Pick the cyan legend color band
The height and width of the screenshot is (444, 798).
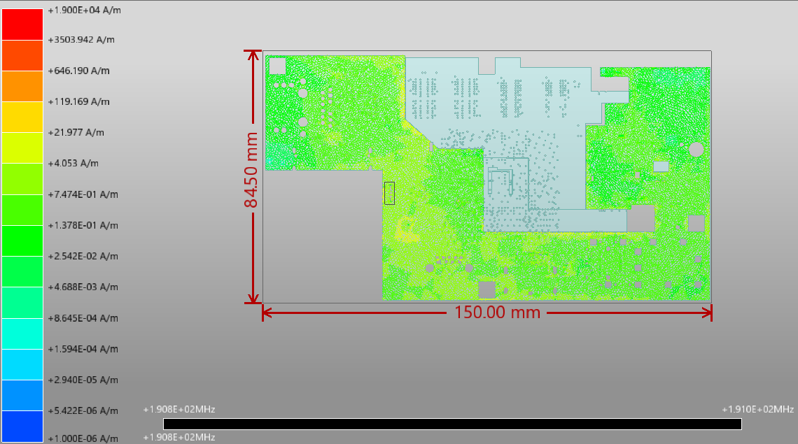[22, 334]
